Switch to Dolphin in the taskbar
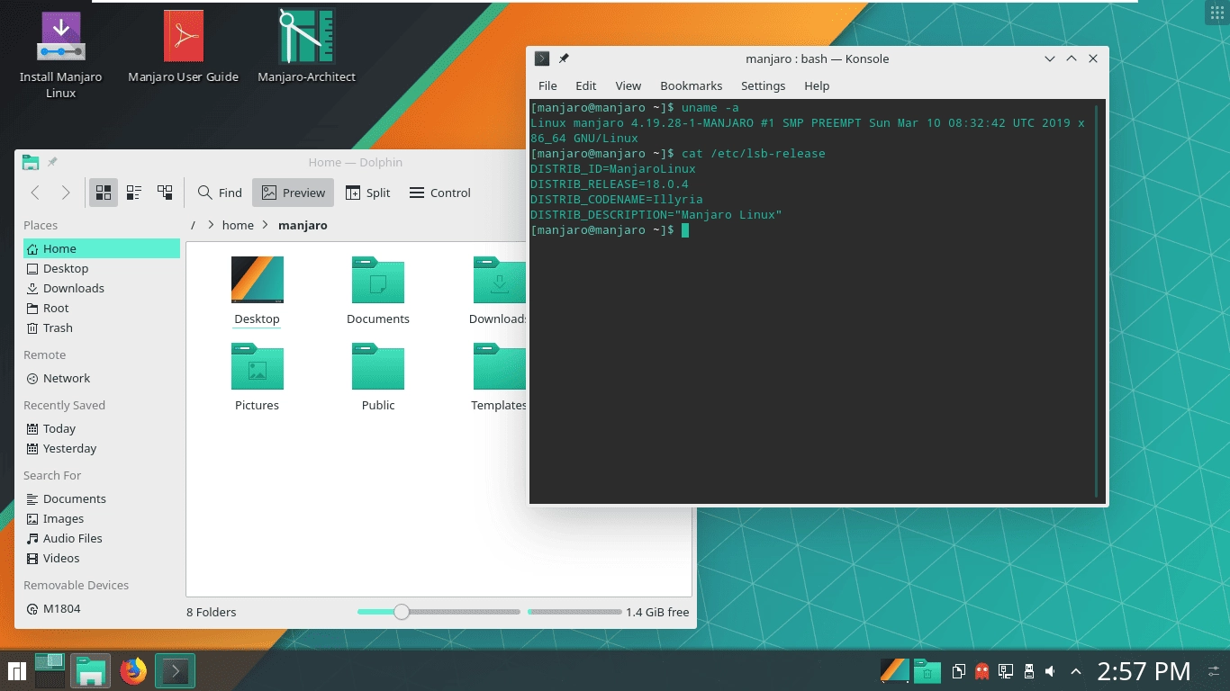The image size is (1230, 691). (x=91, y=670)
